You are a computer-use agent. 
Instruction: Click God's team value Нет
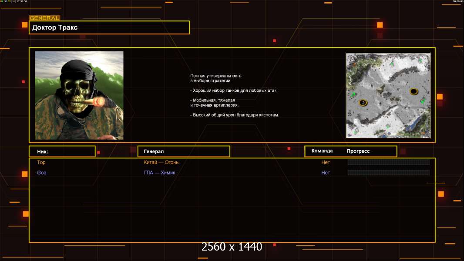coord(326,173)
